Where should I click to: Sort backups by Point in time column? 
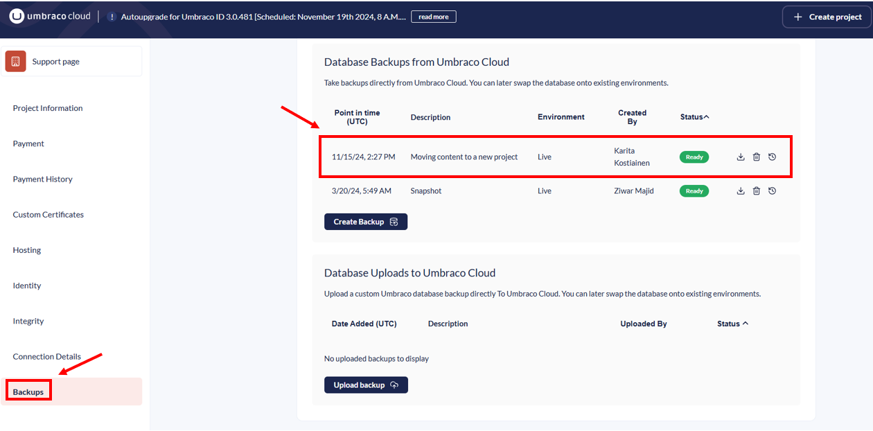(x=357, y=117)
